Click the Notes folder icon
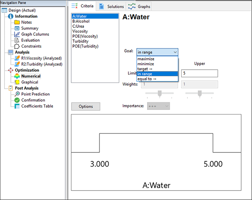 tap(17, 22)
